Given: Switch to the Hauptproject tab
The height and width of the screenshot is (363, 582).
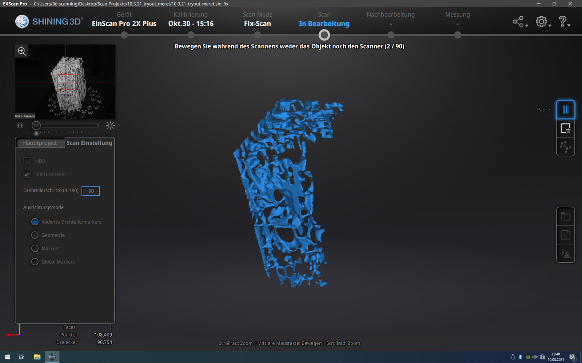Looking at the screenshot, I should [40, 143].
